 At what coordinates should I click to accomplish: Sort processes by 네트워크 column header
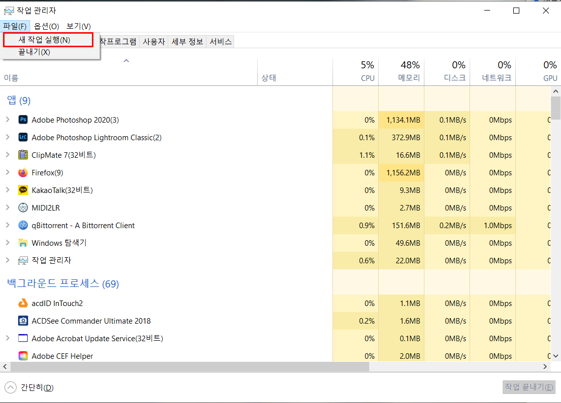point(493,71)
